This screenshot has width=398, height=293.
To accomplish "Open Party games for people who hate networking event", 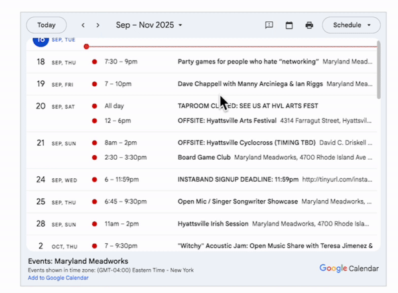I will point(248,62).
